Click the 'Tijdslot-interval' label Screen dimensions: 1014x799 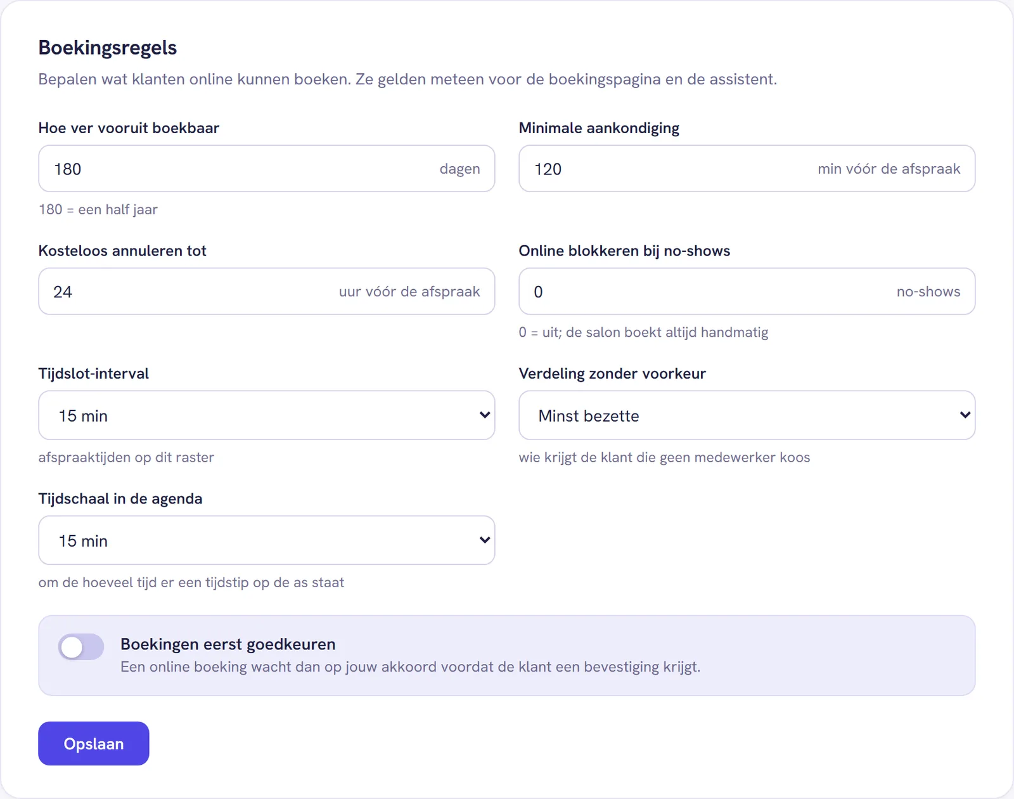(x=94, y=374)
